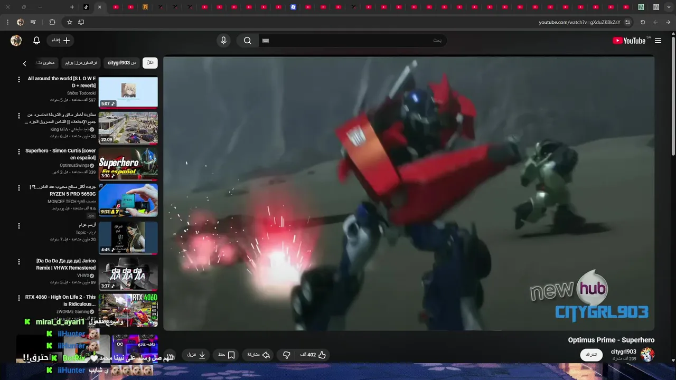This screenshot has height=380, width=676.
Task: Click 'Optimus Prime - Superhero' video title
Action: pos(611,340)
